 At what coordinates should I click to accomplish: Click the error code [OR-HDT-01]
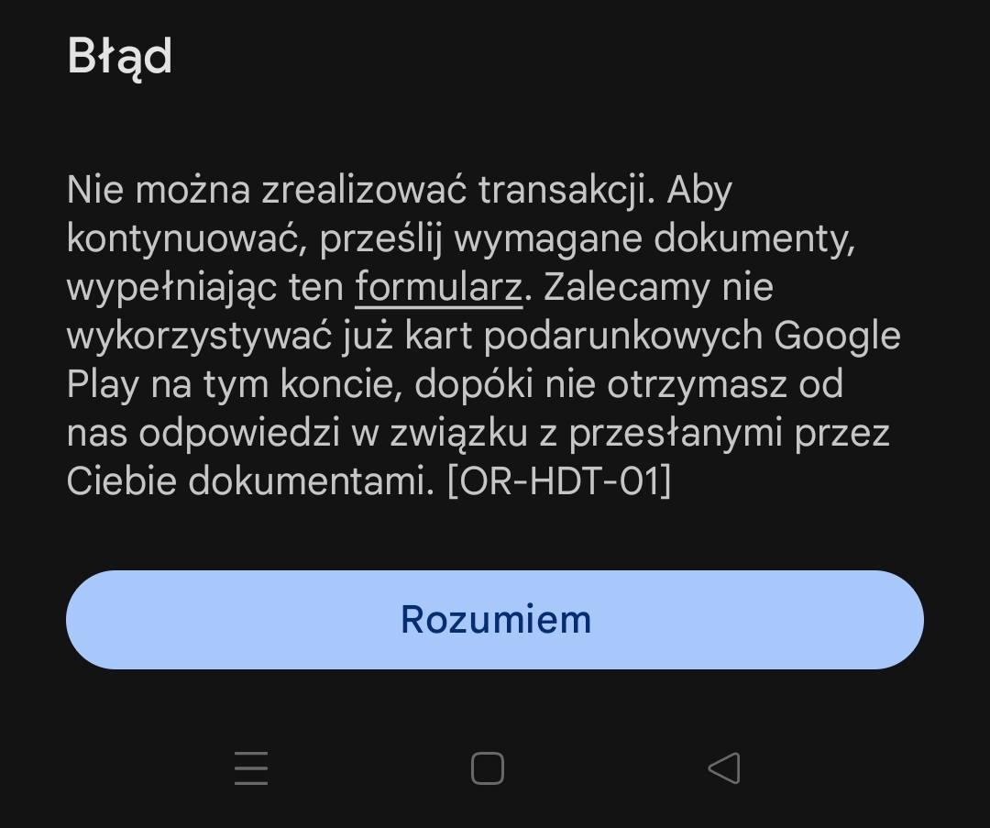click(x=559, y=481)
